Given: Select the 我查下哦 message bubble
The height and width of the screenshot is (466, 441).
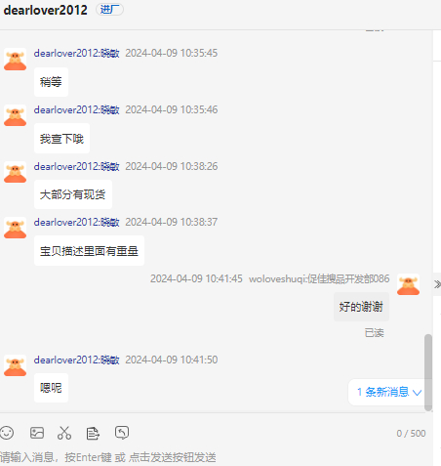Looking at the screenshot, I should tap(61, 139).
